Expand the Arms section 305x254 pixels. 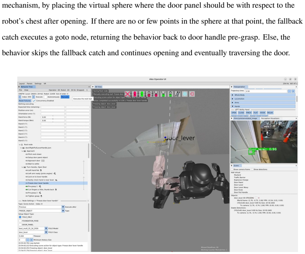(263, 103)
